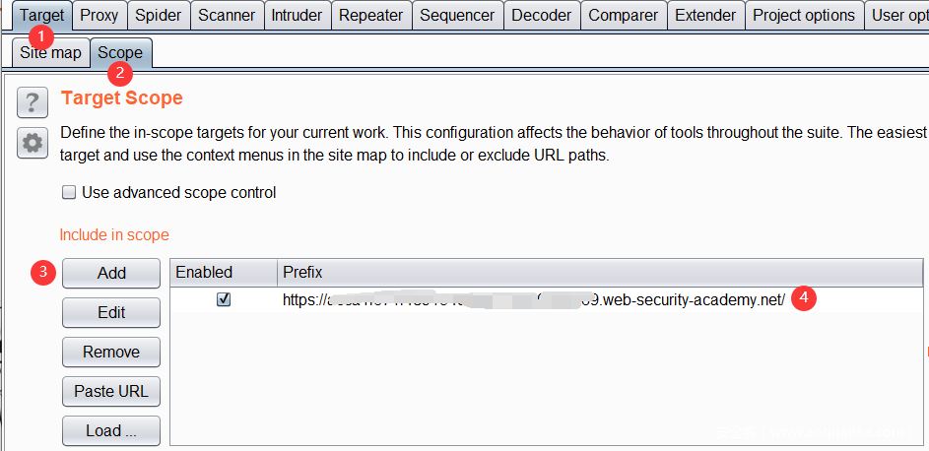This screenshot has width=929, height=451.
Task: Go to Project options tab
Action: pyautogui.click(x=804, y=15)
